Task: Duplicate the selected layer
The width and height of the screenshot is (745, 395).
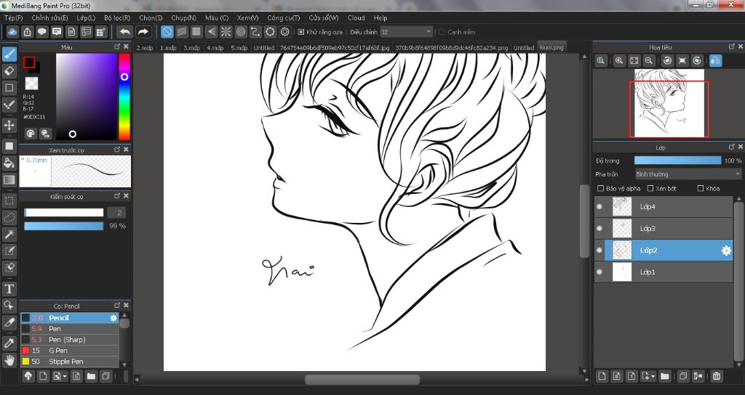Action: [682, 376]
